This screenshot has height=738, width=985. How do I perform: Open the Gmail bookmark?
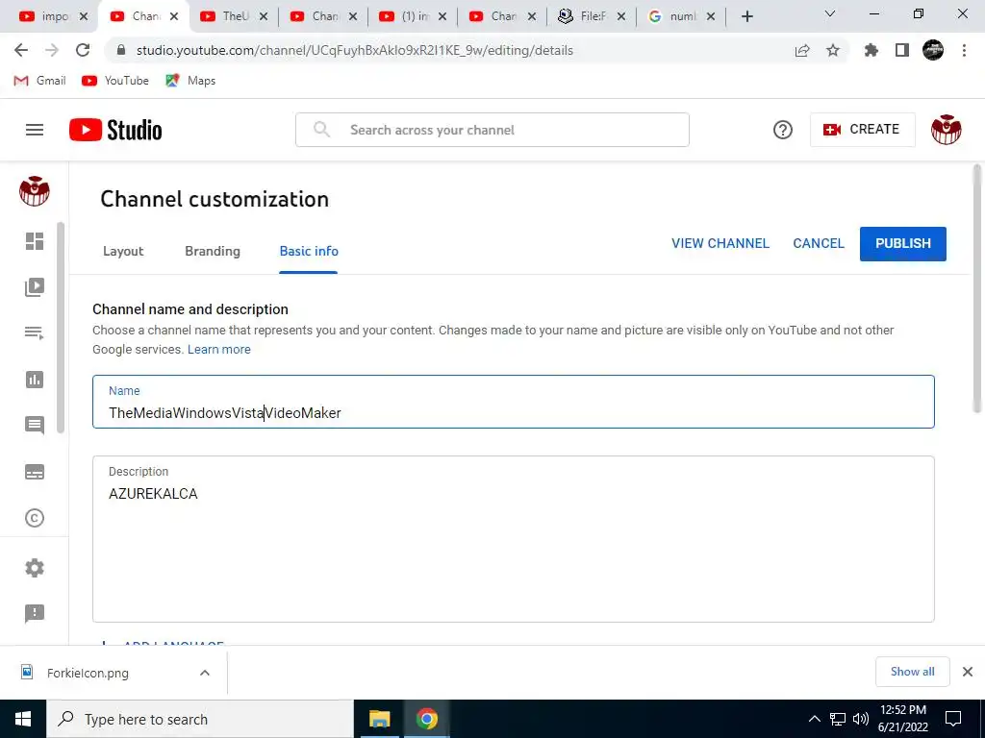coord(39,81)
